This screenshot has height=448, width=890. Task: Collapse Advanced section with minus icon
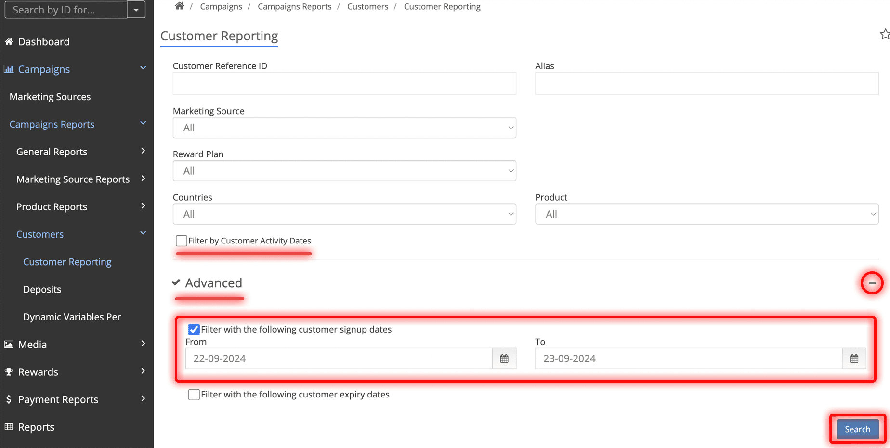coord(872,283)
